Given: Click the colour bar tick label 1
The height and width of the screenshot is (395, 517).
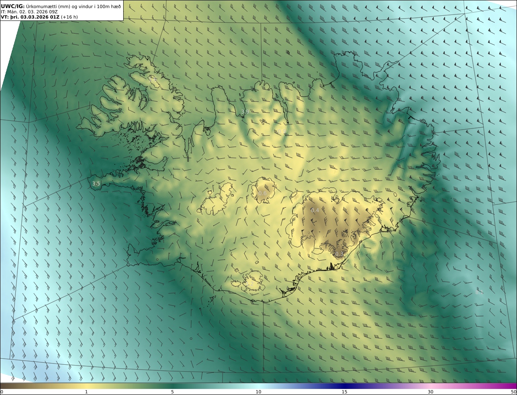Looking at the screenshot, I should tap(86, 392).
